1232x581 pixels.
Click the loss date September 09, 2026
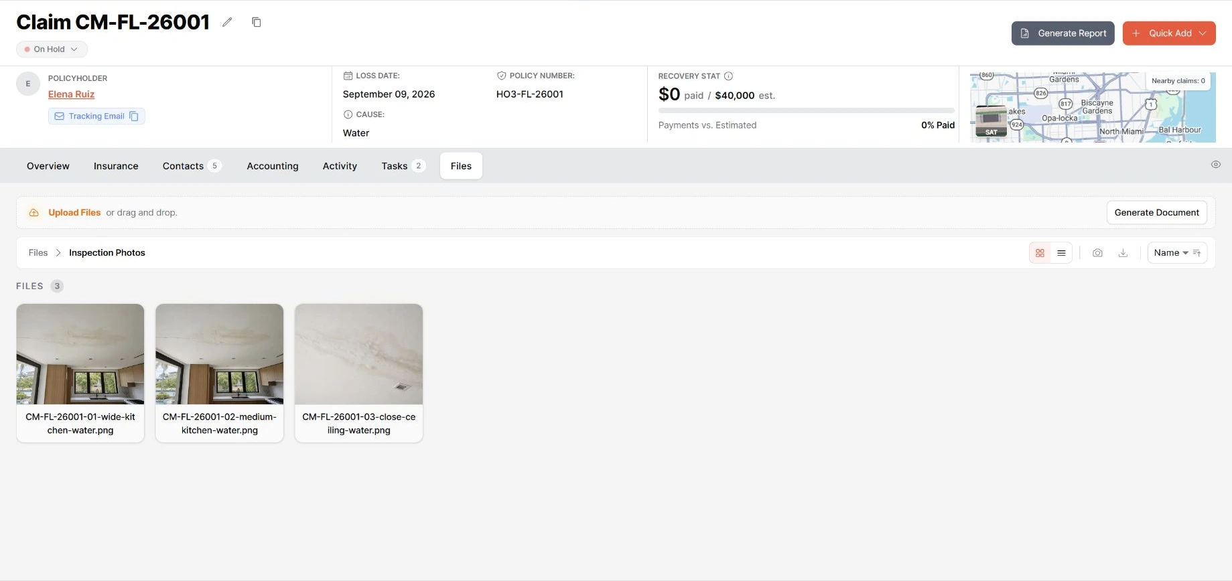tap(389, 94)
